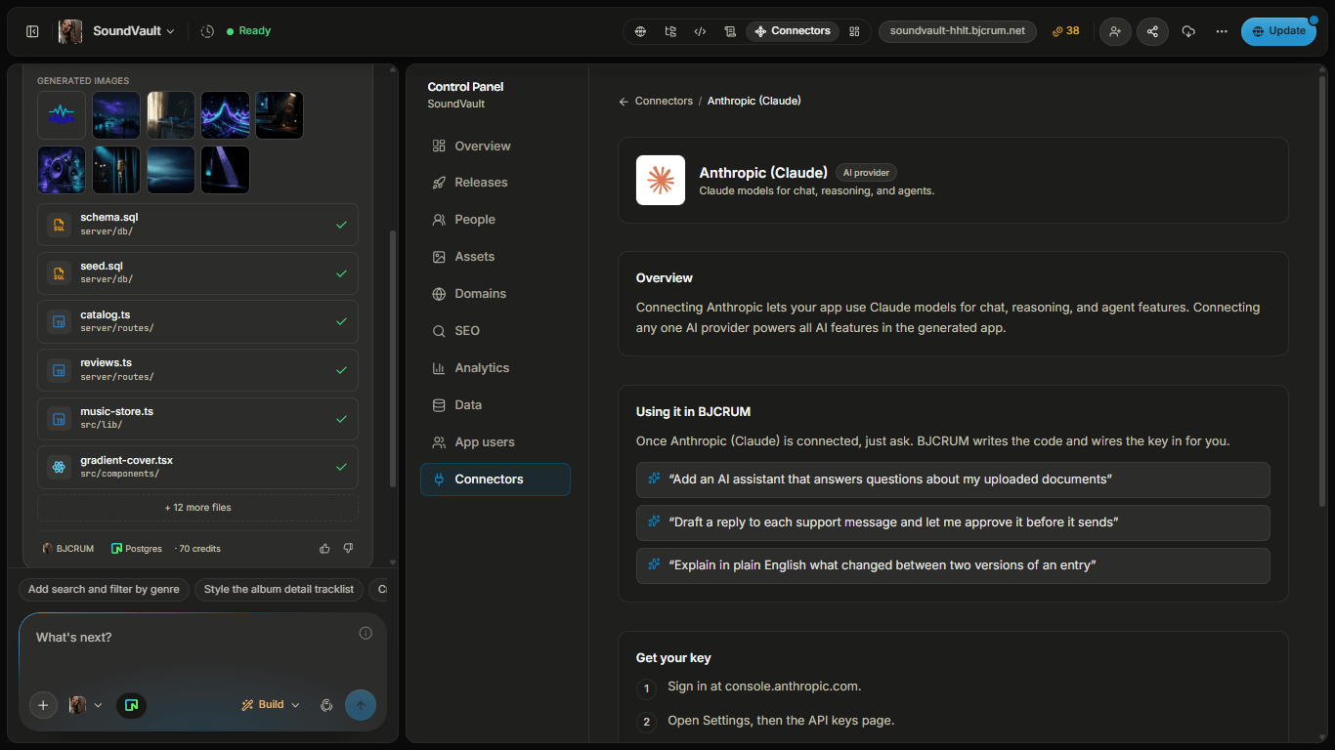Screen dimensions: 1335x750
Task: Open version history clock icon
Action: point(207,31)
